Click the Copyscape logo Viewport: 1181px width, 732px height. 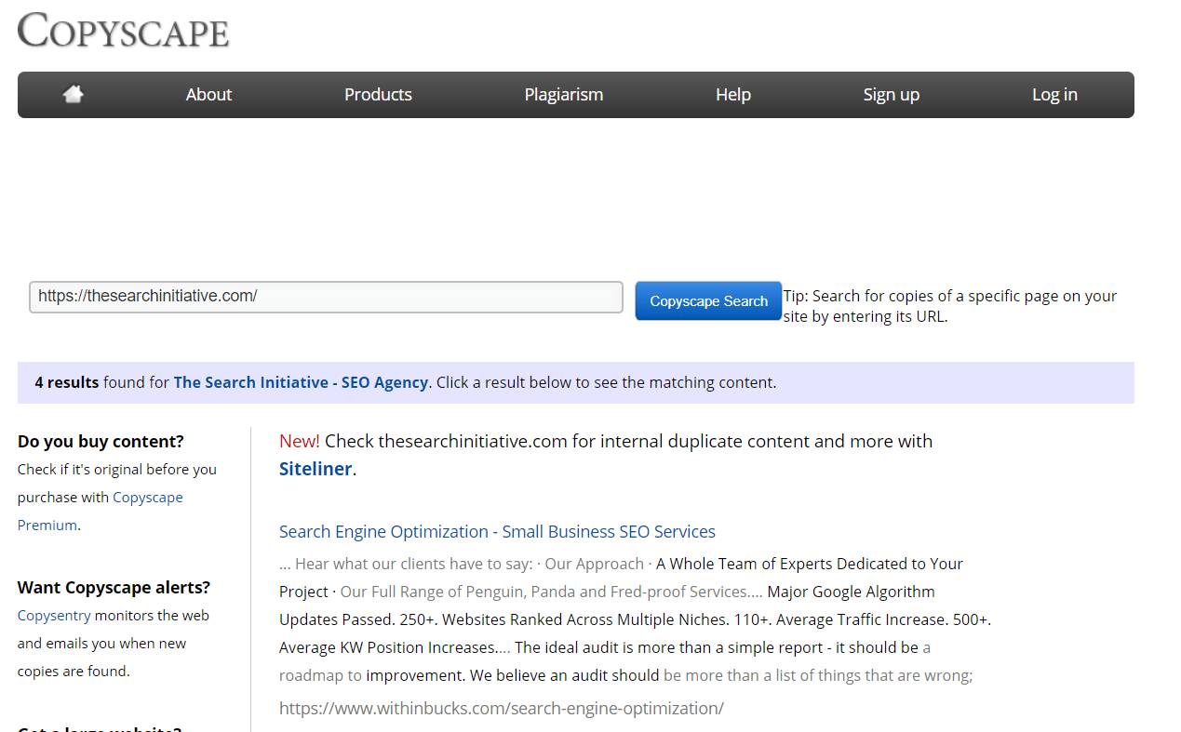pyautogui.click(x=123, y=31)
